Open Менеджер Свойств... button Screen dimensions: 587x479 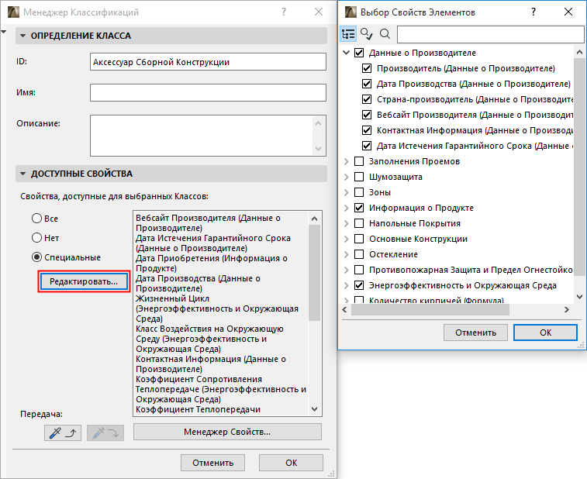click(x=227, y=432)
